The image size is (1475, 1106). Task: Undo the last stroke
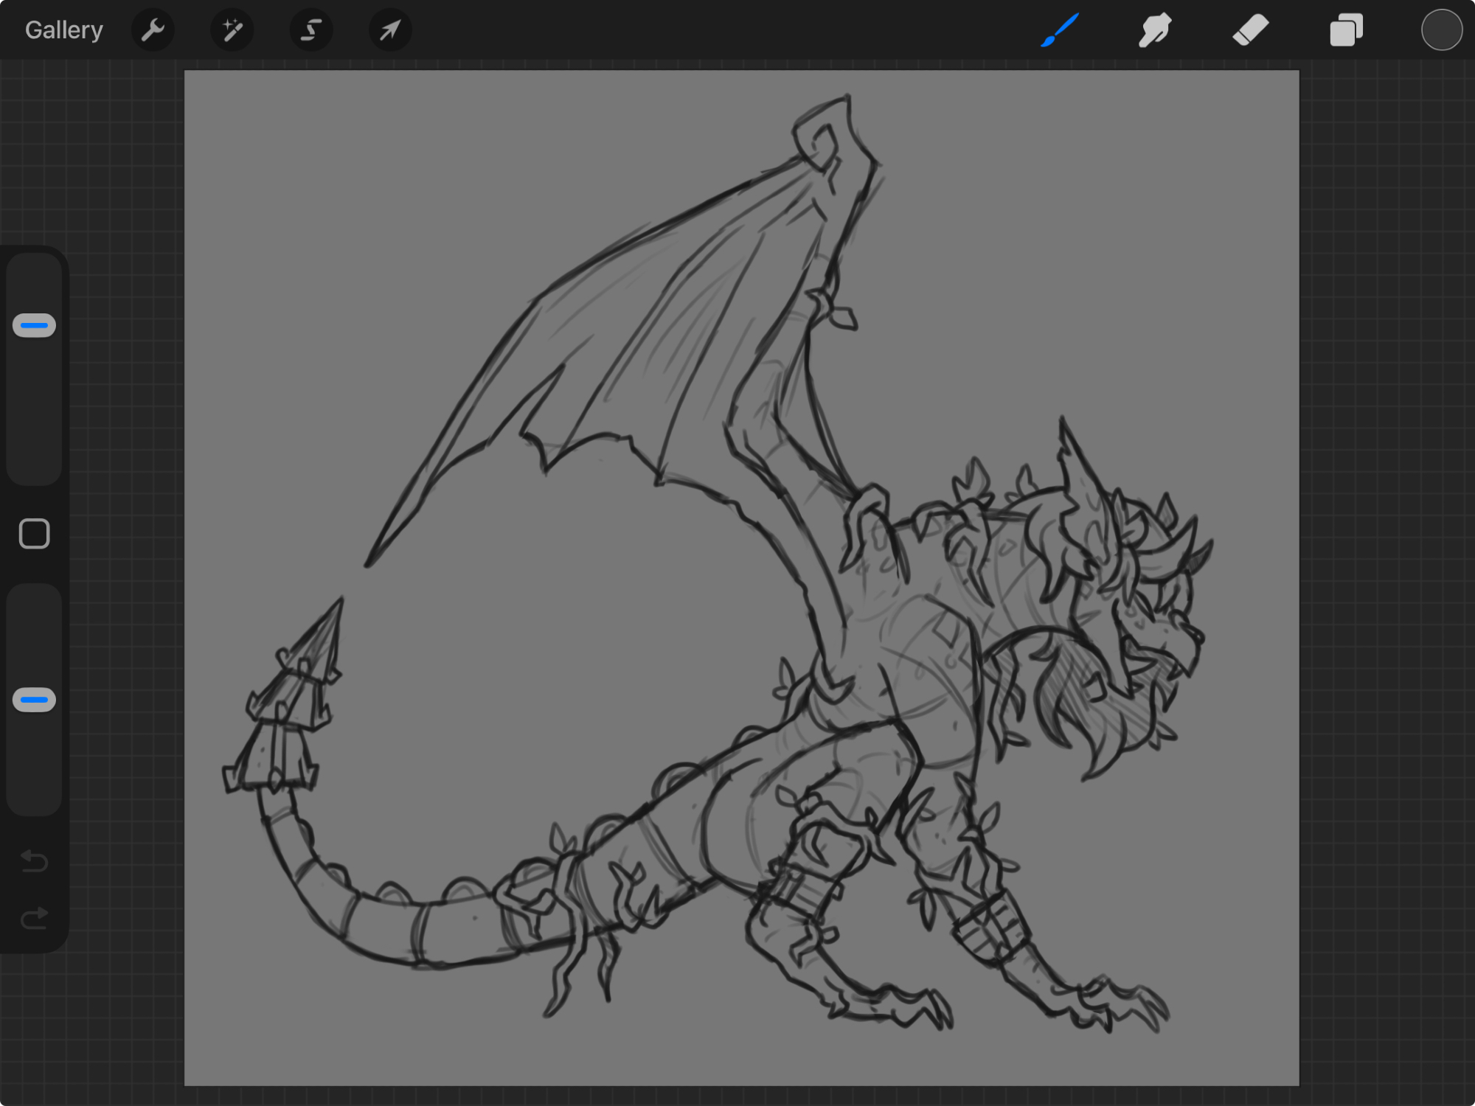[34, 860]
